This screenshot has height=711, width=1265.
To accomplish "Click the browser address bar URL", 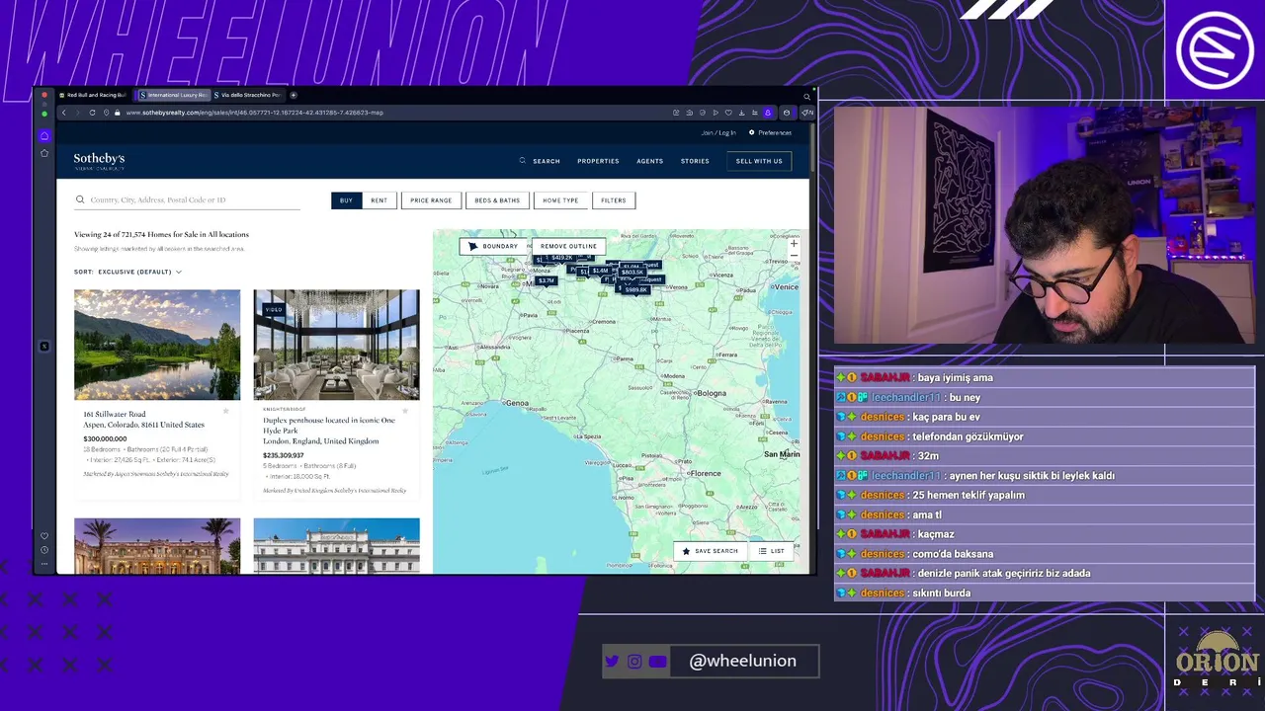I will (x=255, y=113).
